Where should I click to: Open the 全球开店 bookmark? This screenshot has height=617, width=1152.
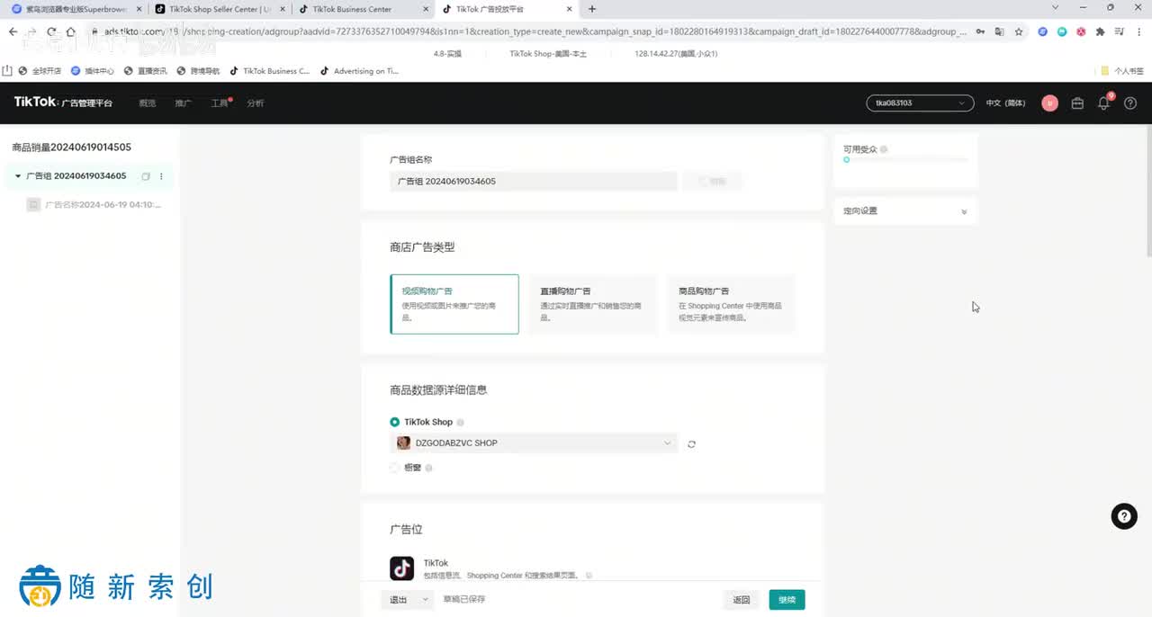click(x=40, y=71)
